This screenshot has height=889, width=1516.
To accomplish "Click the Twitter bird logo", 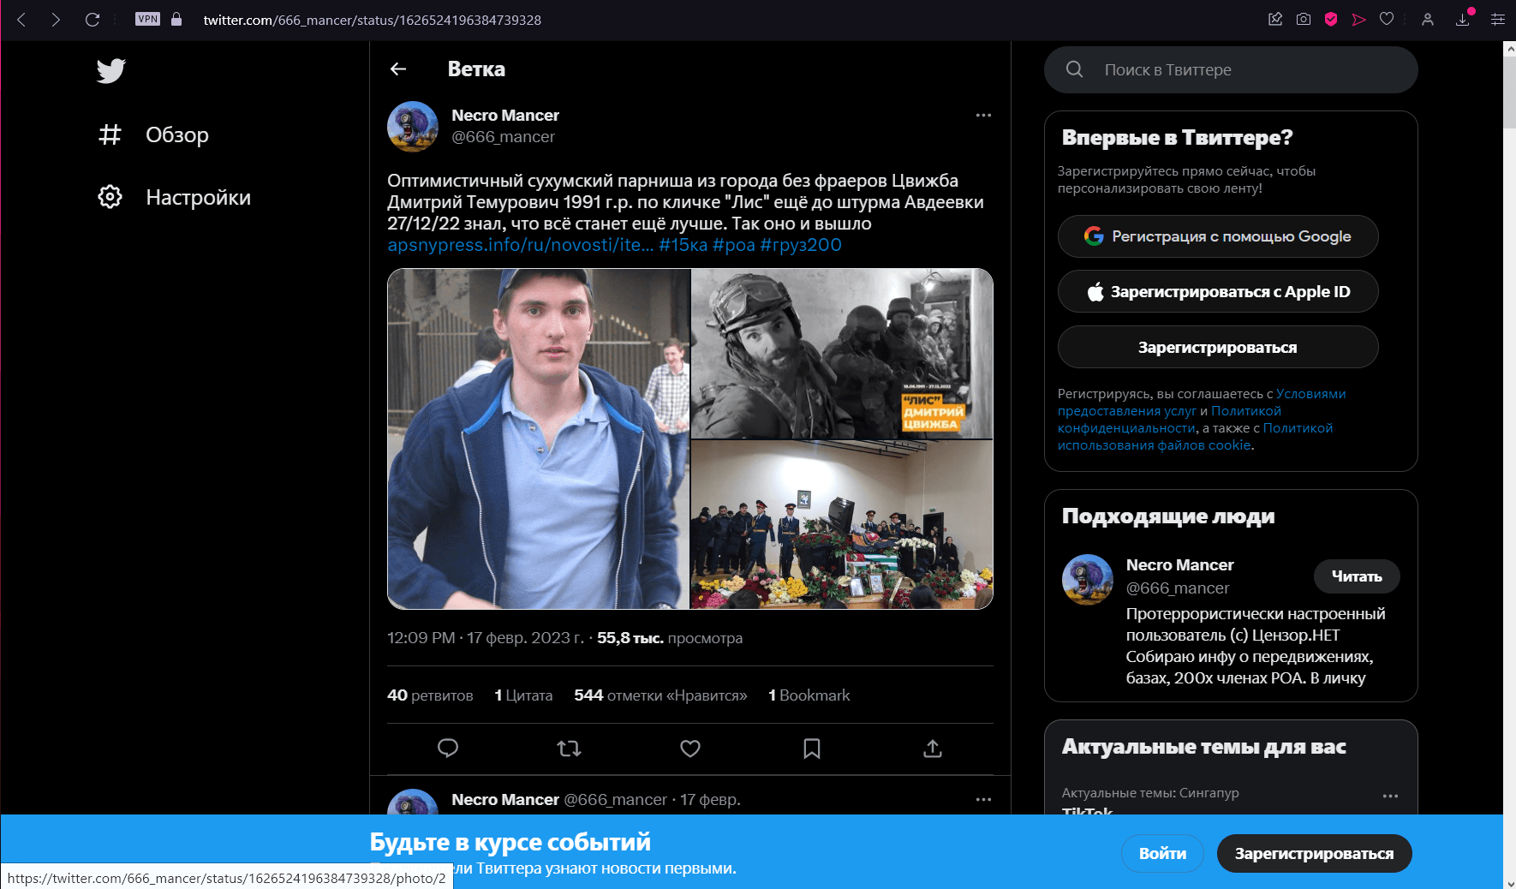I will (x=110, y=70).
